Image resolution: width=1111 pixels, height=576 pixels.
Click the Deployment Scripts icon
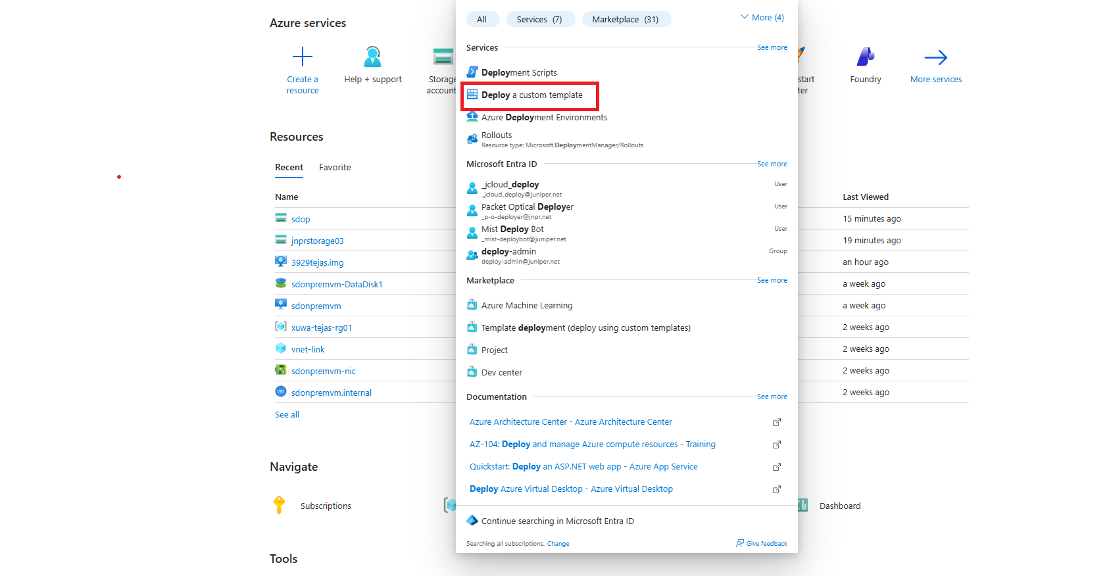coord(472,72)
